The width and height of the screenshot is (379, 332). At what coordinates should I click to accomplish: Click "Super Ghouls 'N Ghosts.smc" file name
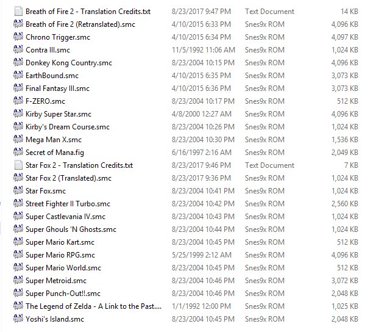pos(71,229)
